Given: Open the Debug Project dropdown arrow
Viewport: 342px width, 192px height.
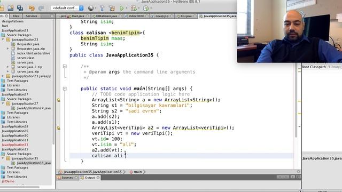Looking at the screenshot, I should [139, 9].
